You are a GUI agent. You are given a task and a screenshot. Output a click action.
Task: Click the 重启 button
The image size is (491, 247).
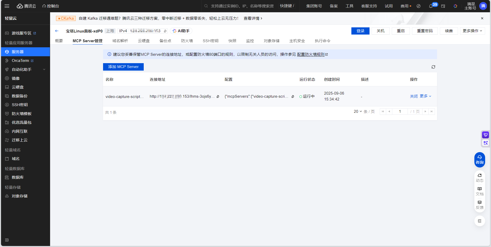click(x=401, y=31)
